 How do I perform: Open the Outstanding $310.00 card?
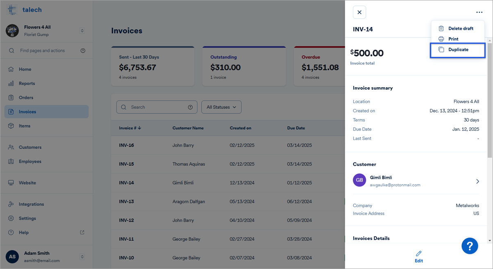click(244, 66)
